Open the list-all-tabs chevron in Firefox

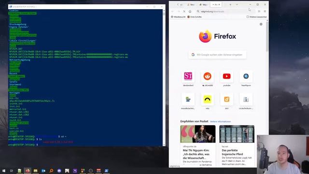[237, 4]
